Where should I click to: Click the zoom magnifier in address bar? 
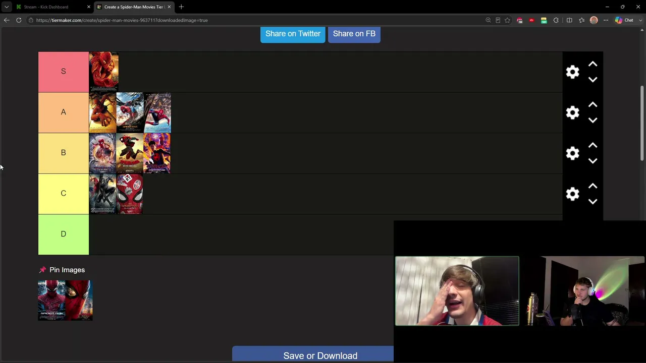pyautogui.click(x=488, y=20)
